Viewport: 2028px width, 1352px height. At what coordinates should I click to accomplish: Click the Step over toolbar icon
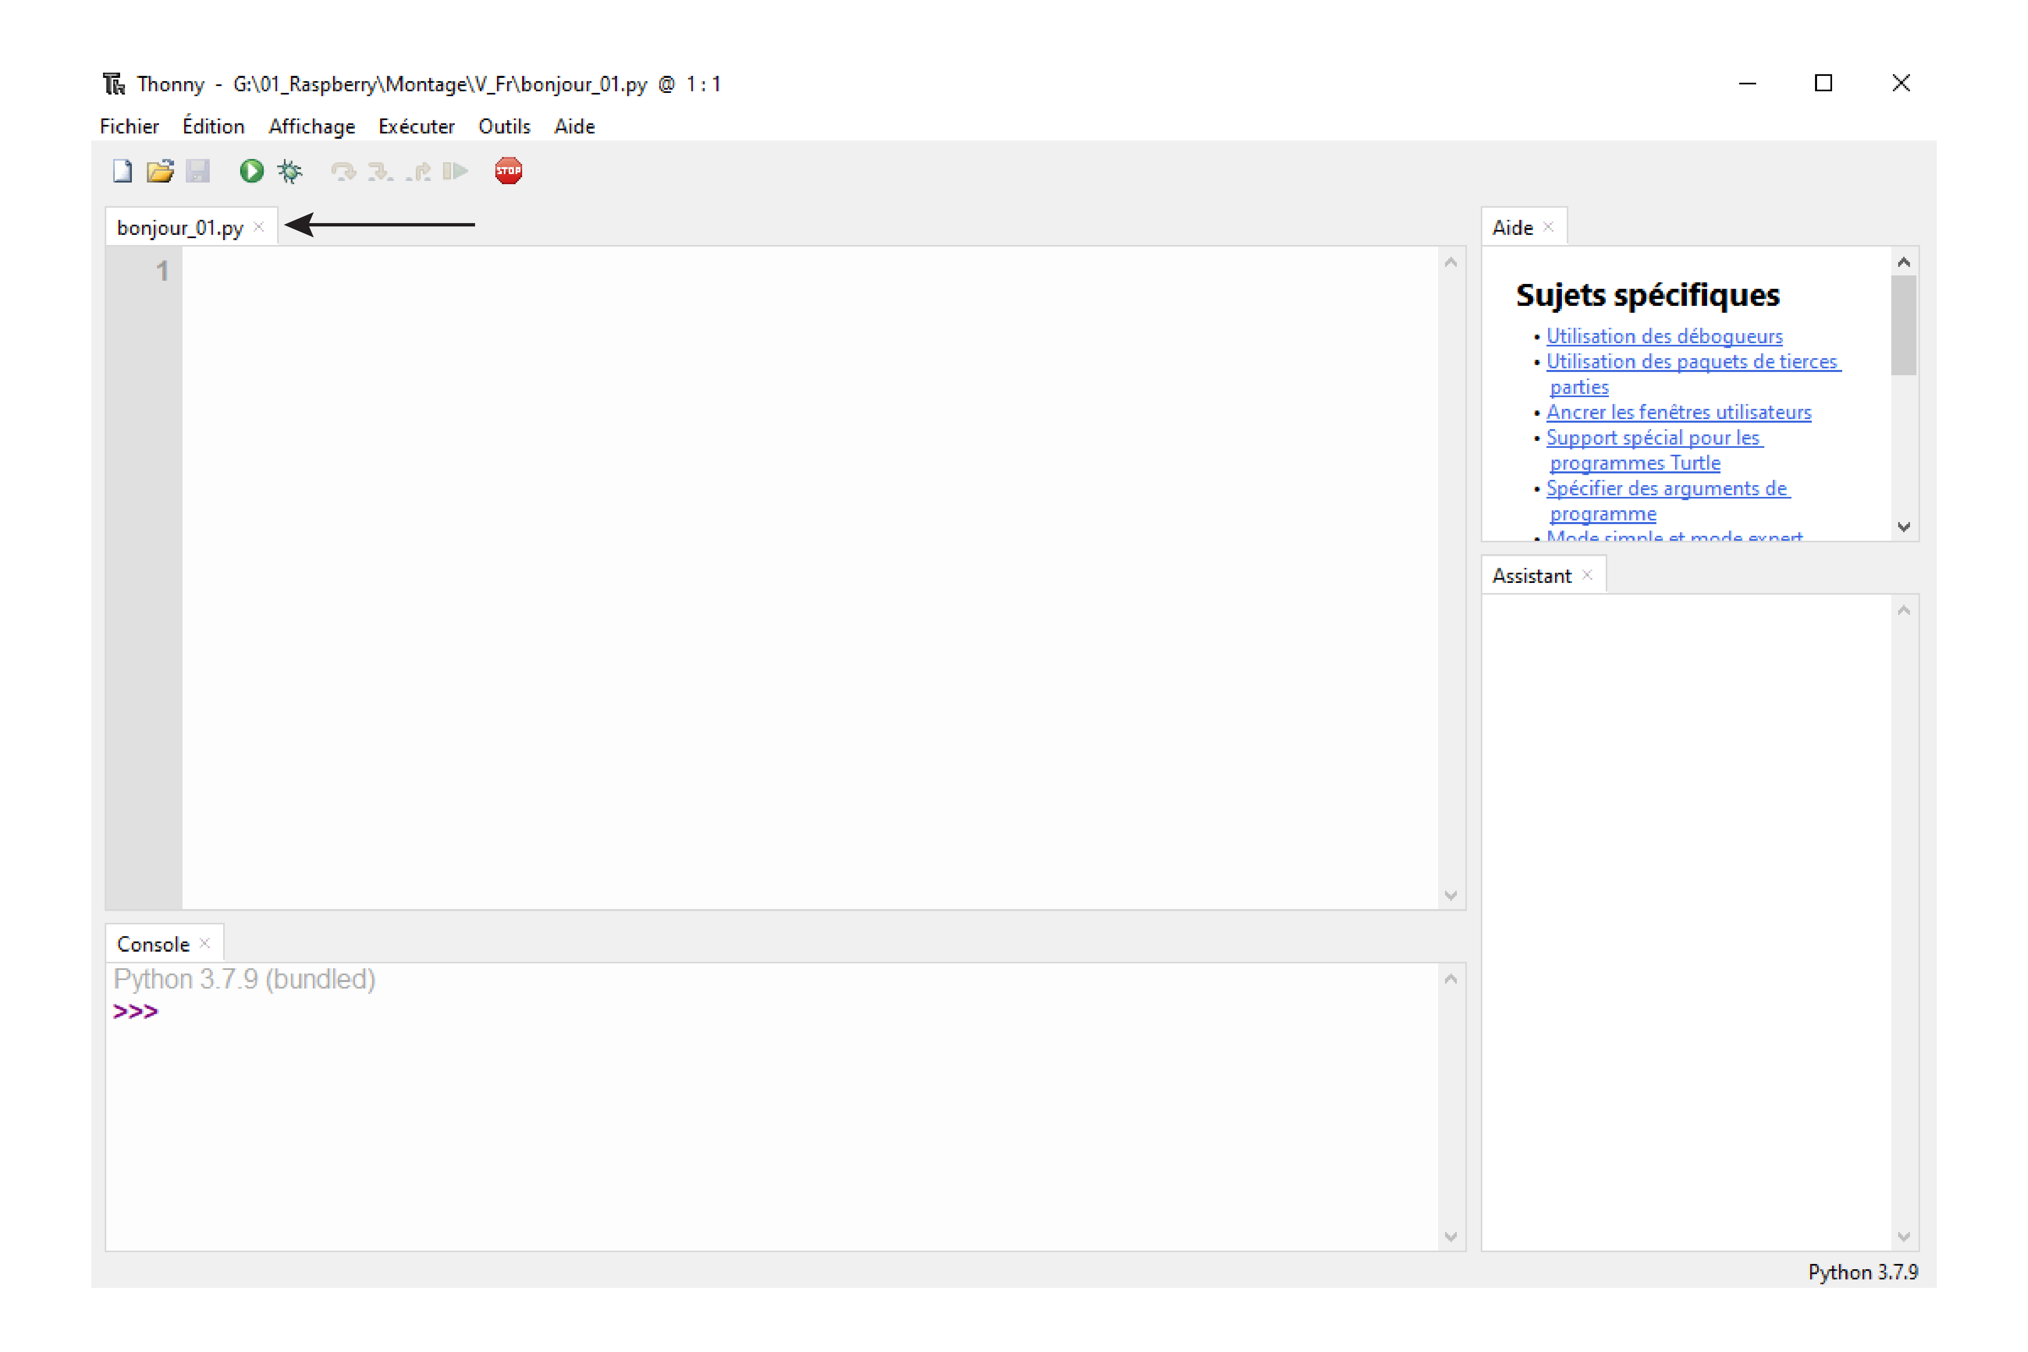(x=343, y=171)
